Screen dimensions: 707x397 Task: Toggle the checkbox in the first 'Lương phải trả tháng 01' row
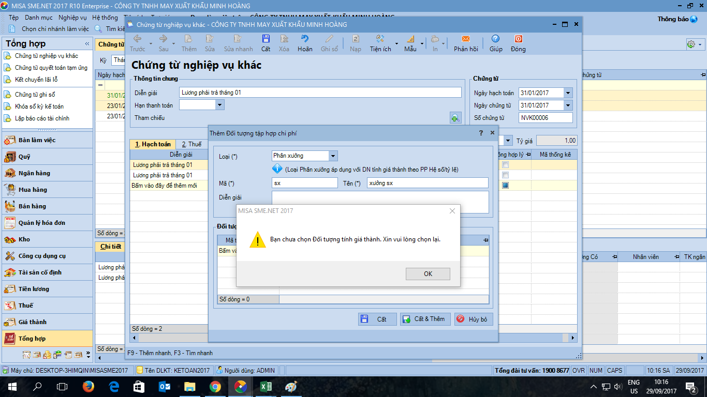(505, 165)
